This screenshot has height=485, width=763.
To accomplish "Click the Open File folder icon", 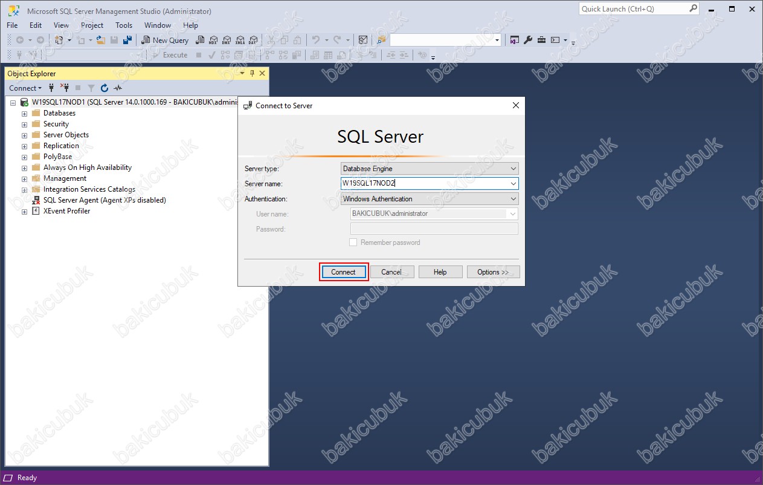I will tap(100, 40).
